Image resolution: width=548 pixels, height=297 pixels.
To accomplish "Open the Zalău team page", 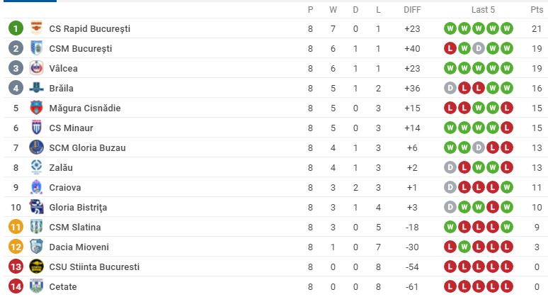I will click(61, 167).
